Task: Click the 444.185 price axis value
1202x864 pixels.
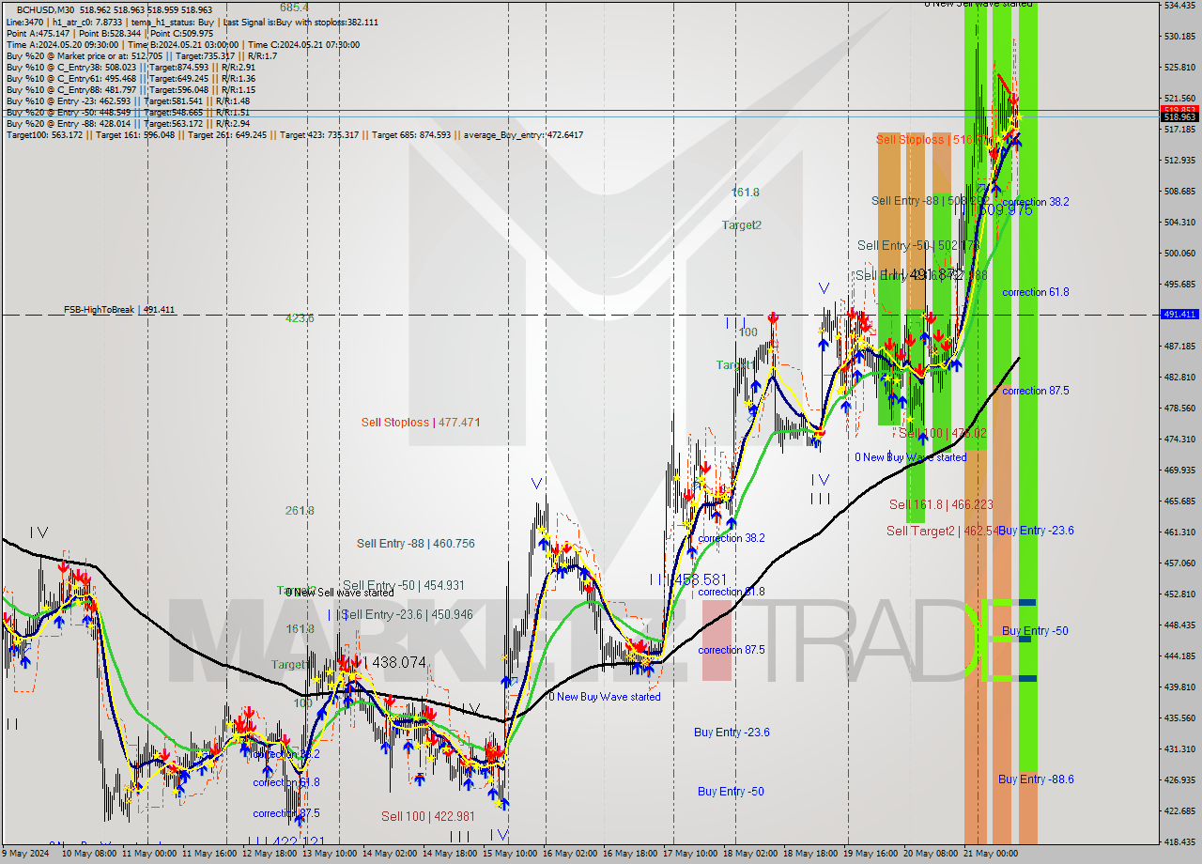Action: pyautogui.click(x=1179, y=656)
